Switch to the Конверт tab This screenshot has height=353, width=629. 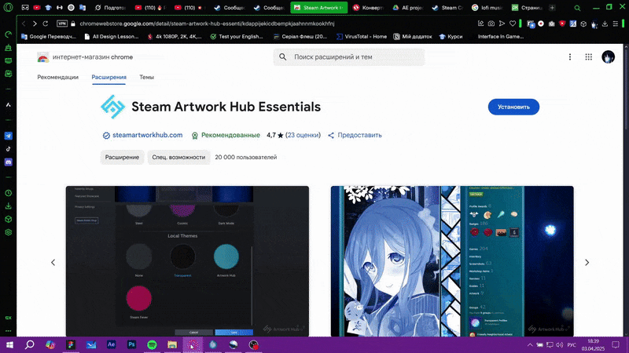(368, 8)
